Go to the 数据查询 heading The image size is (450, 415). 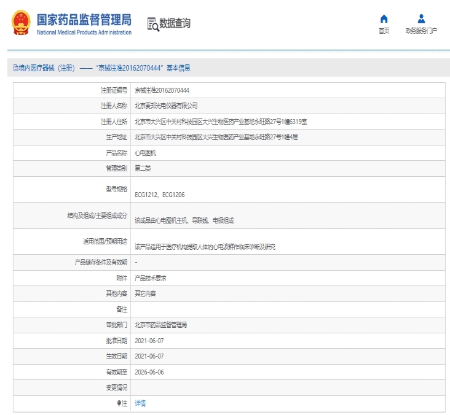point(175,24)
